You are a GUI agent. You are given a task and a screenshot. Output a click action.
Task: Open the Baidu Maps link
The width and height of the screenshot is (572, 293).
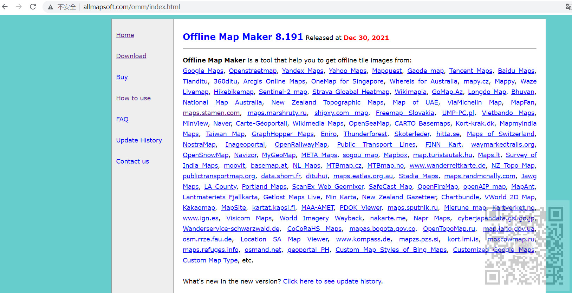[516, 71]
